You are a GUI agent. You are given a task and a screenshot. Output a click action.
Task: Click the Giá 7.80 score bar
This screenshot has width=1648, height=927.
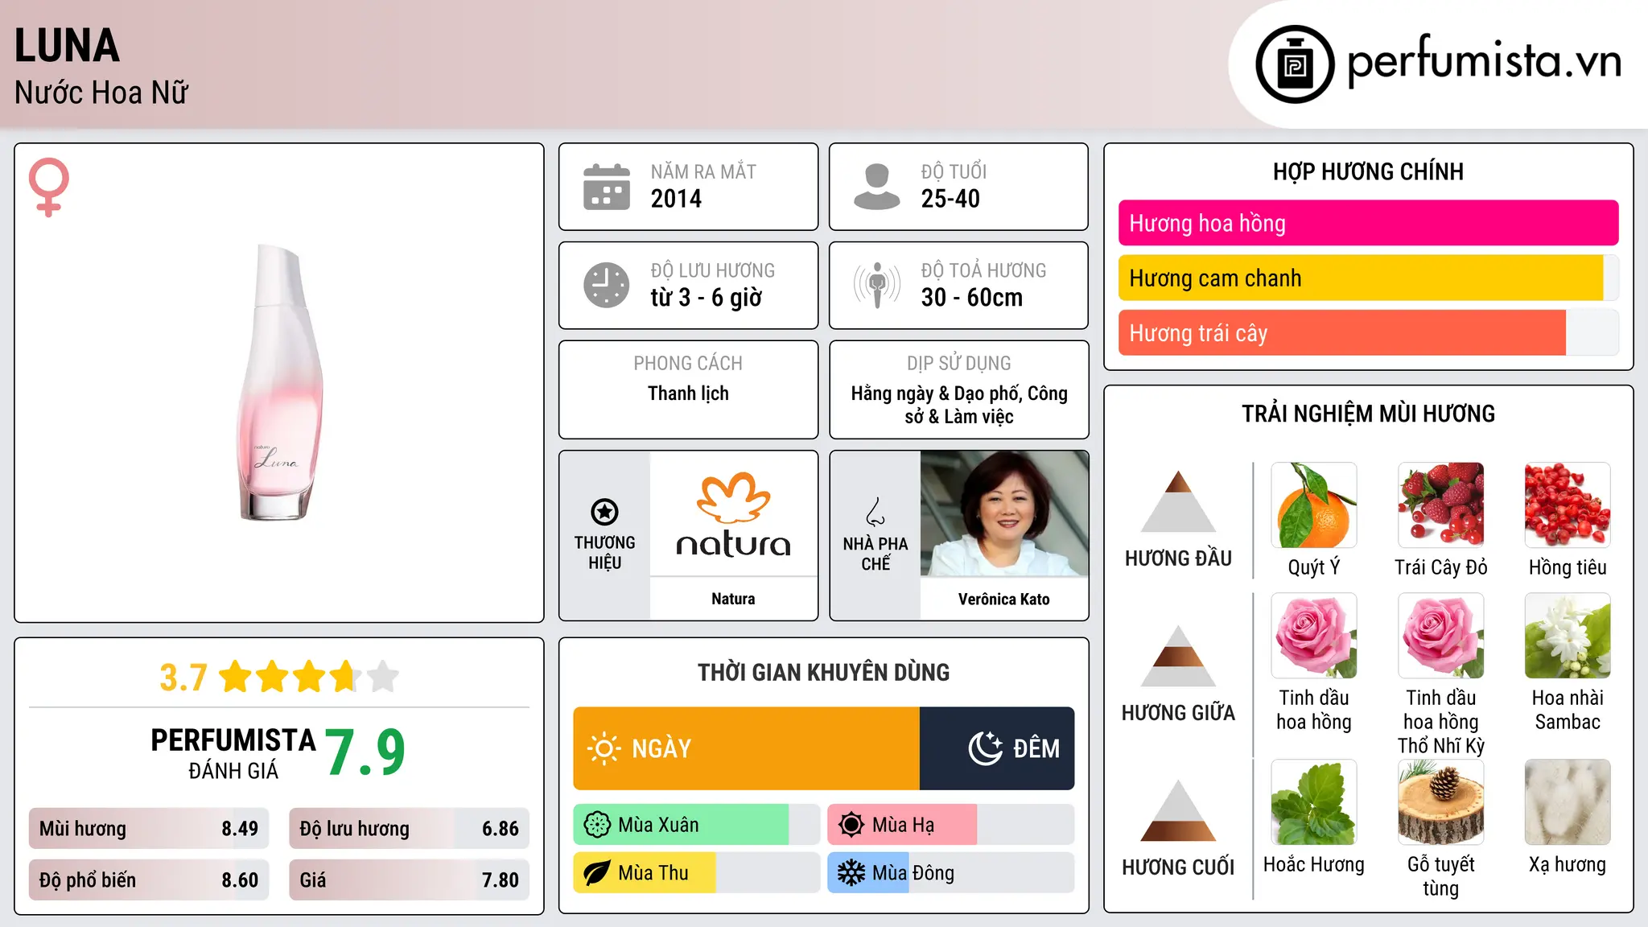(x=410, y=880)
